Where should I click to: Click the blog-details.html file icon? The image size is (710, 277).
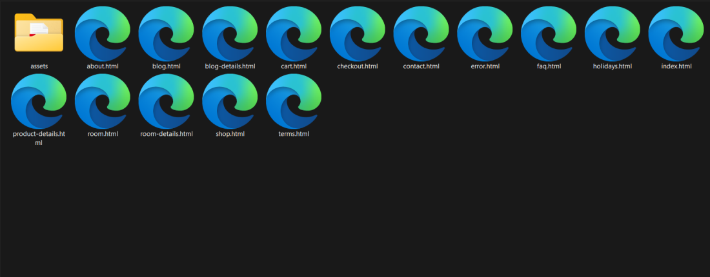pyautogui.click(x=230, y=33)
